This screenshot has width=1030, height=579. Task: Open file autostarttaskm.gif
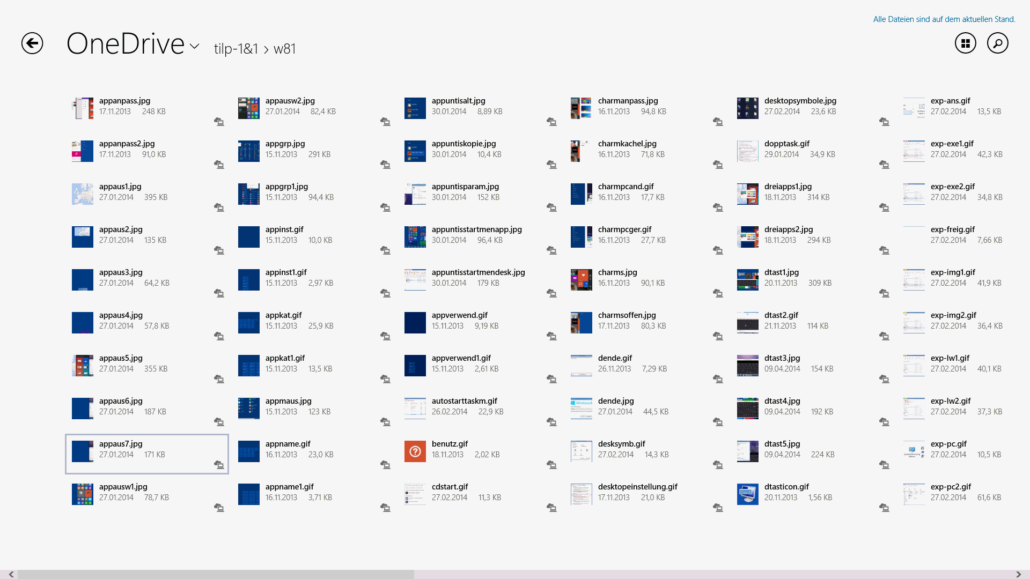(464, 401)
